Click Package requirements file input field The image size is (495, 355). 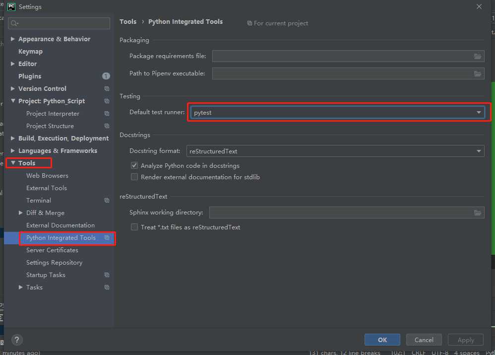pyautogui.click(x=348, y=56)
